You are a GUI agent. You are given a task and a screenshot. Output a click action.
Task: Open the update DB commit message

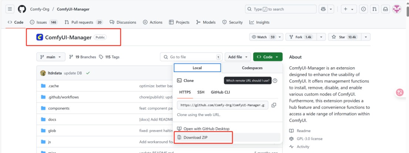73,73
